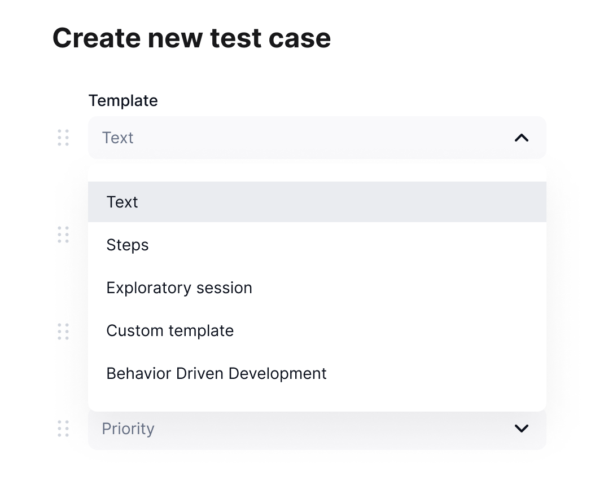Click the Priority placeholder text
Screen dimensions: 595x477
tap(128, 429)
